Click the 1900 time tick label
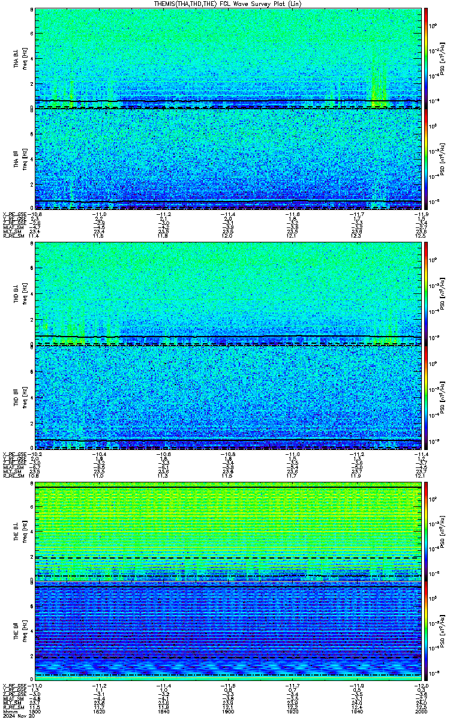 coord(229,712)
